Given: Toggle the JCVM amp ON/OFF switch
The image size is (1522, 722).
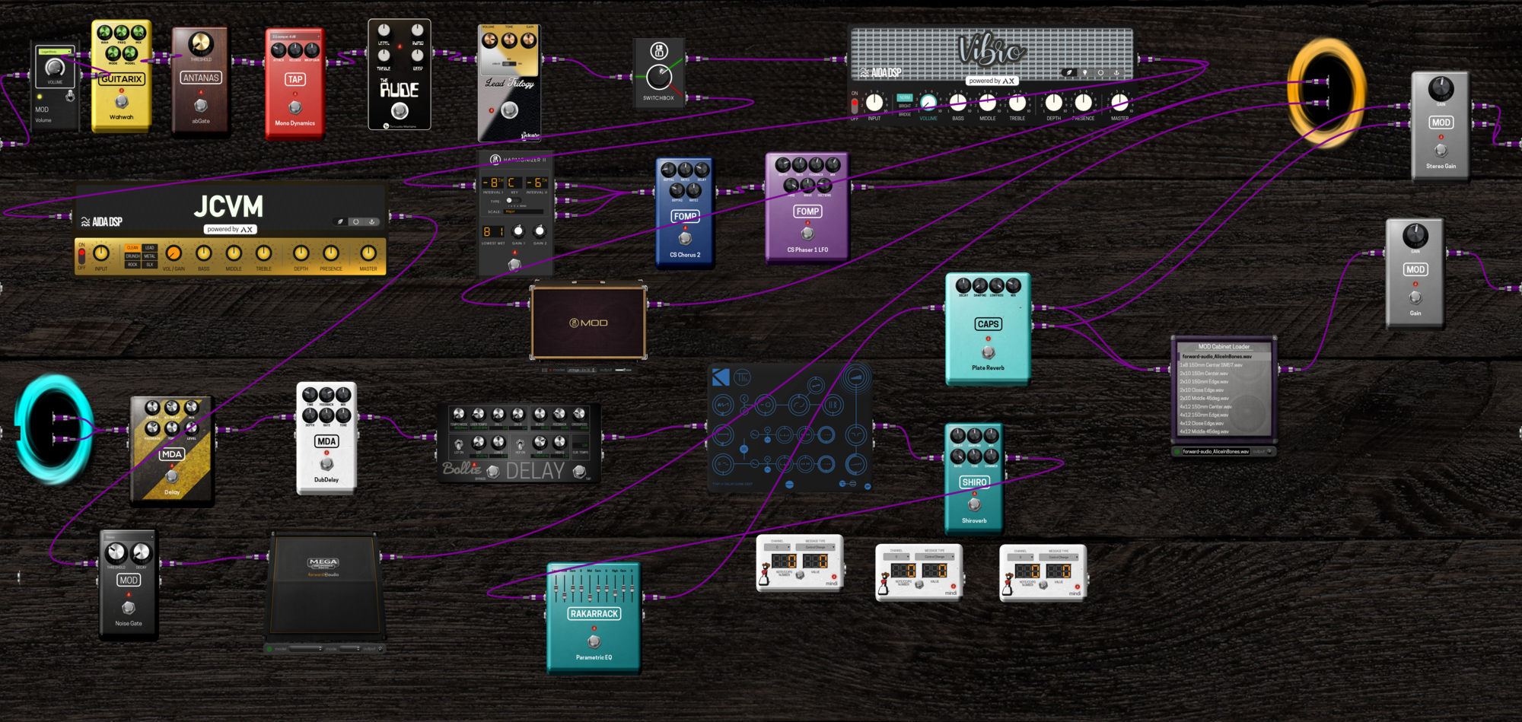Looking at the screenshot, I should point(81,254).
